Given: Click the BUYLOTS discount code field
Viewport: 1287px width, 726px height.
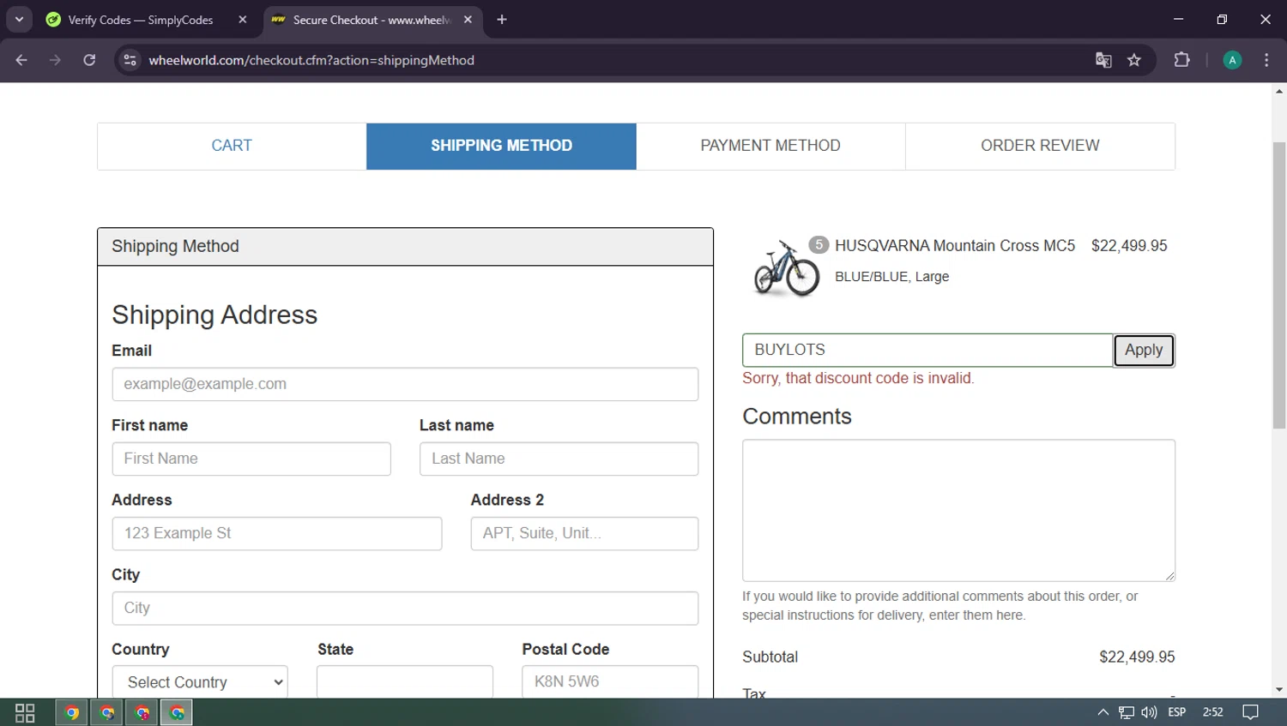Looking at the screenshot, I should [x=927, y=350].
